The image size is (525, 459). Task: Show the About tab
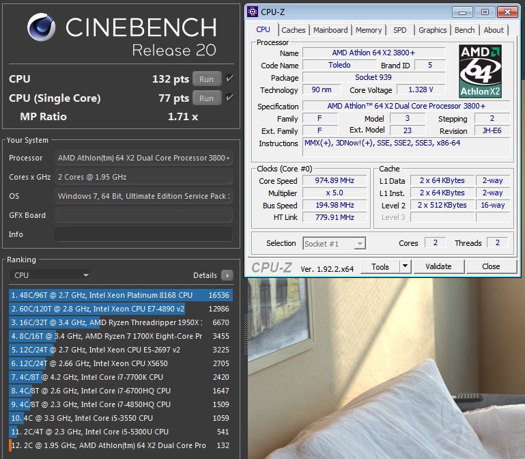(494, 30)
